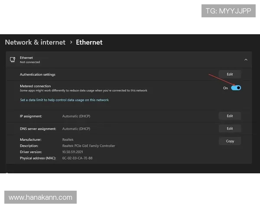
Task: Click Edit next to IP assignment
Action: (230, 116)
